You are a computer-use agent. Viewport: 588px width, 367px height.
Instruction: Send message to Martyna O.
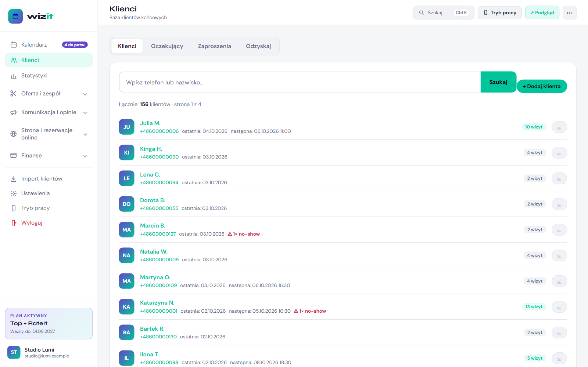(559, 281)
